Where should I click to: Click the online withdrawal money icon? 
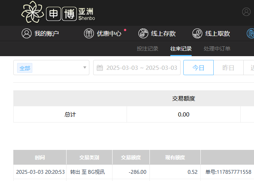pos(197,33)
